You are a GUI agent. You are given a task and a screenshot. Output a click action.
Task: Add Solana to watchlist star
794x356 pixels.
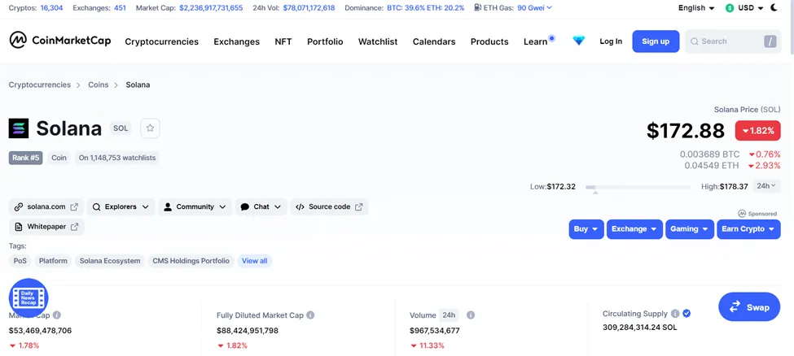pyautogui.click(x=150, y=128)
